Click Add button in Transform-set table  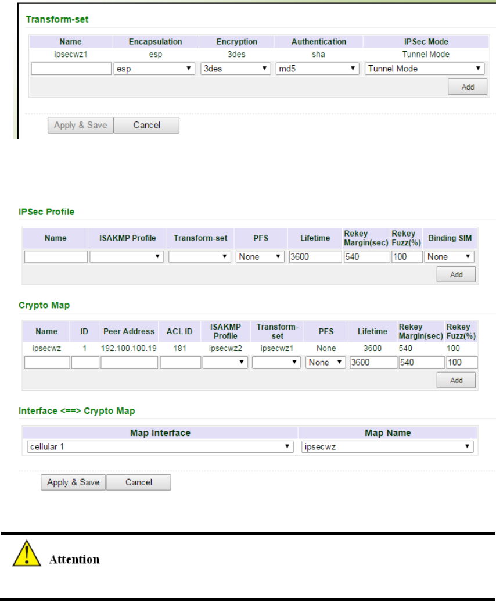click(x=468, y=87)
